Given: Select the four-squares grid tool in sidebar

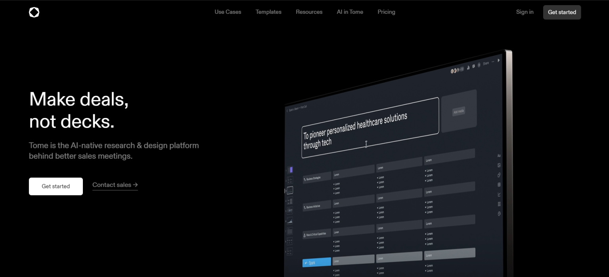Looking at the screenshot, I should [499, 204].
